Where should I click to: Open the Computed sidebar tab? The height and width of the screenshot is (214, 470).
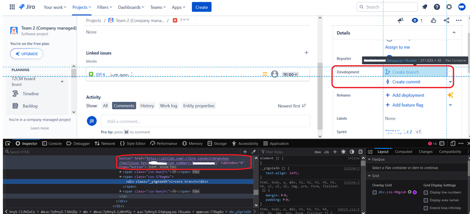pos(404,152)
